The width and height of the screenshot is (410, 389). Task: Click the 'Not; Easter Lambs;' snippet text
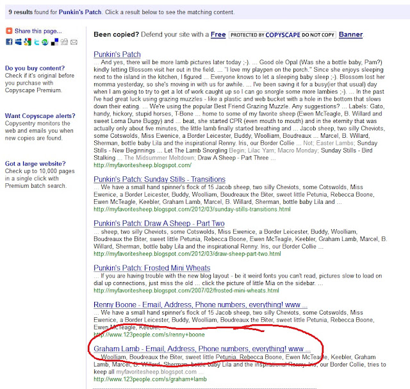pyautogui.click(x=329, y=143)
